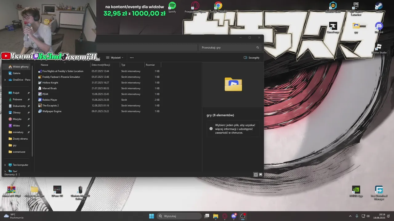Open the more options ellipsis menu
394x221 pixels.
[x=132, y=57]
